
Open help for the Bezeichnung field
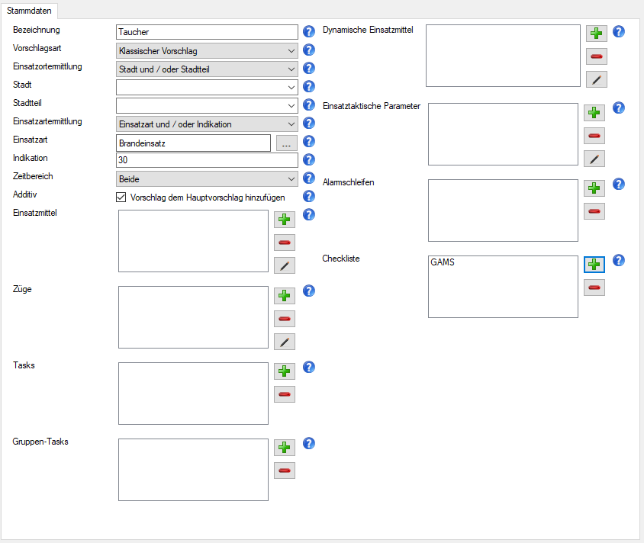pos(309,32)
